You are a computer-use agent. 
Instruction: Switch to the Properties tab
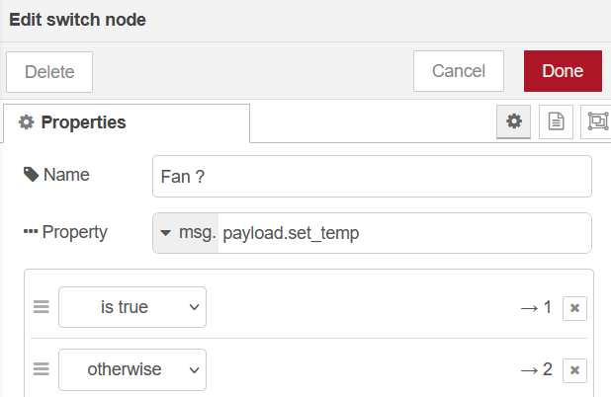[x=74, y=123]
